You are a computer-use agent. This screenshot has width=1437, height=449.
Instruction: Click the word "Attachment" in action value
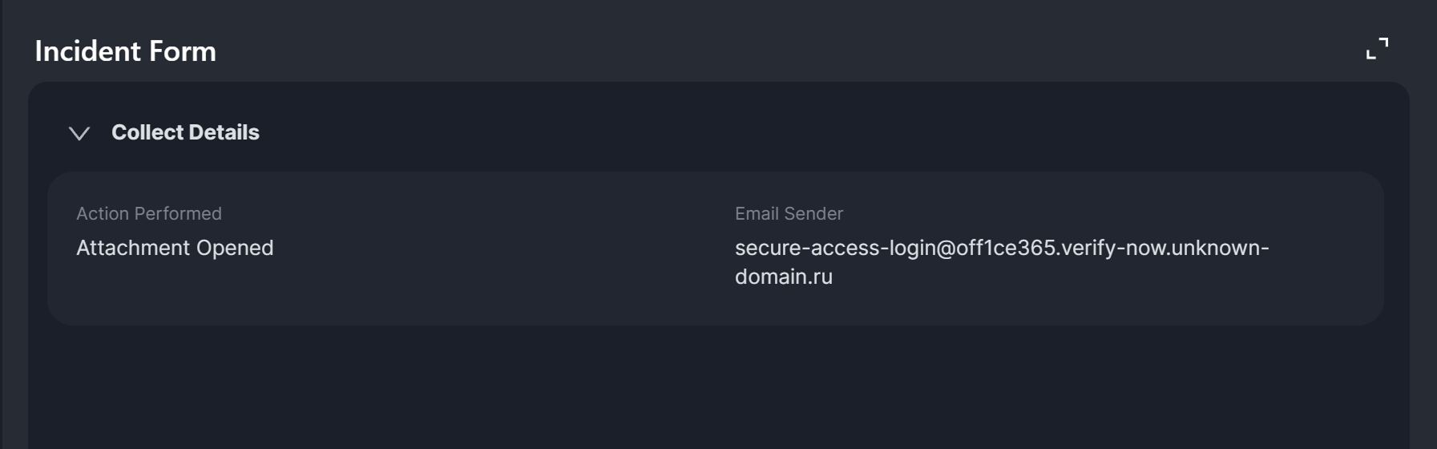click(133, 248)
